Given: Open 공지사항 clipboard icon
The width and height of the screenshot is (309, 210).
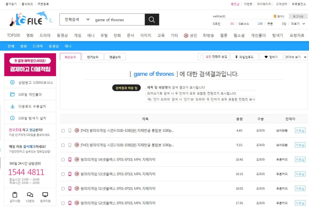Looking at the screenshot, I should pos(15,195).
